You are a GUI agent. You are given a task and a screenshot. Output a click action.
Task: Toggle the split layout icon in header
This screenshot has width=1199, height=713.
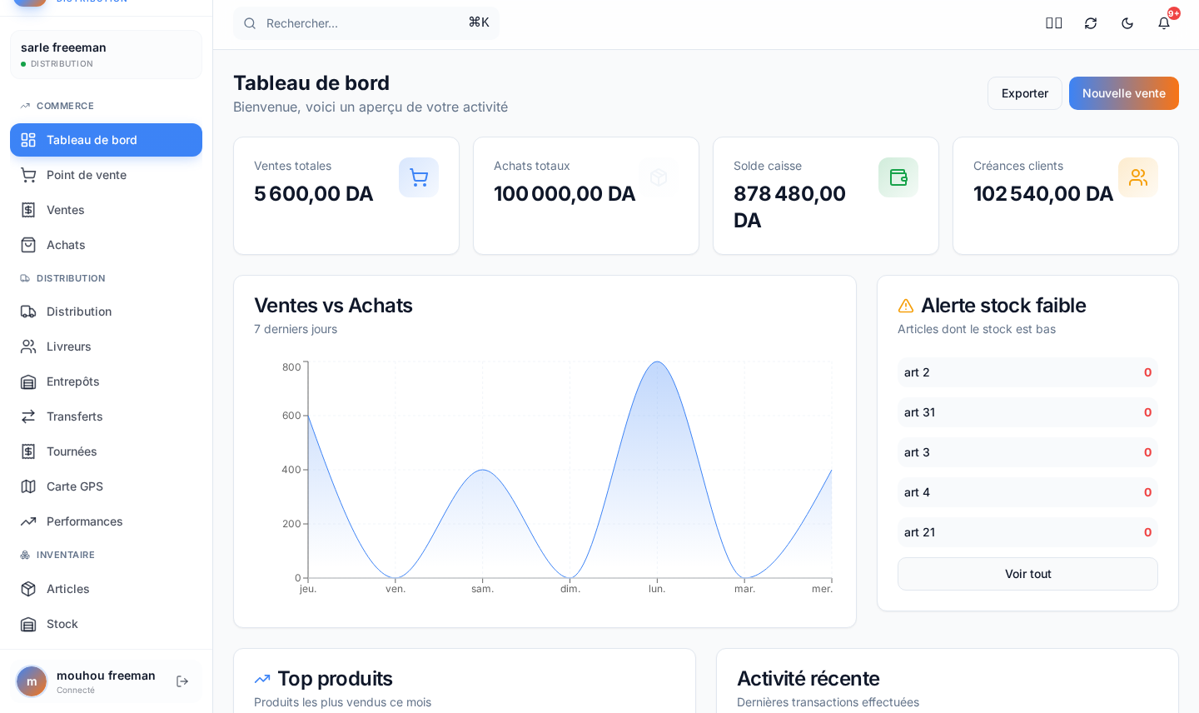click(1054, 23)
